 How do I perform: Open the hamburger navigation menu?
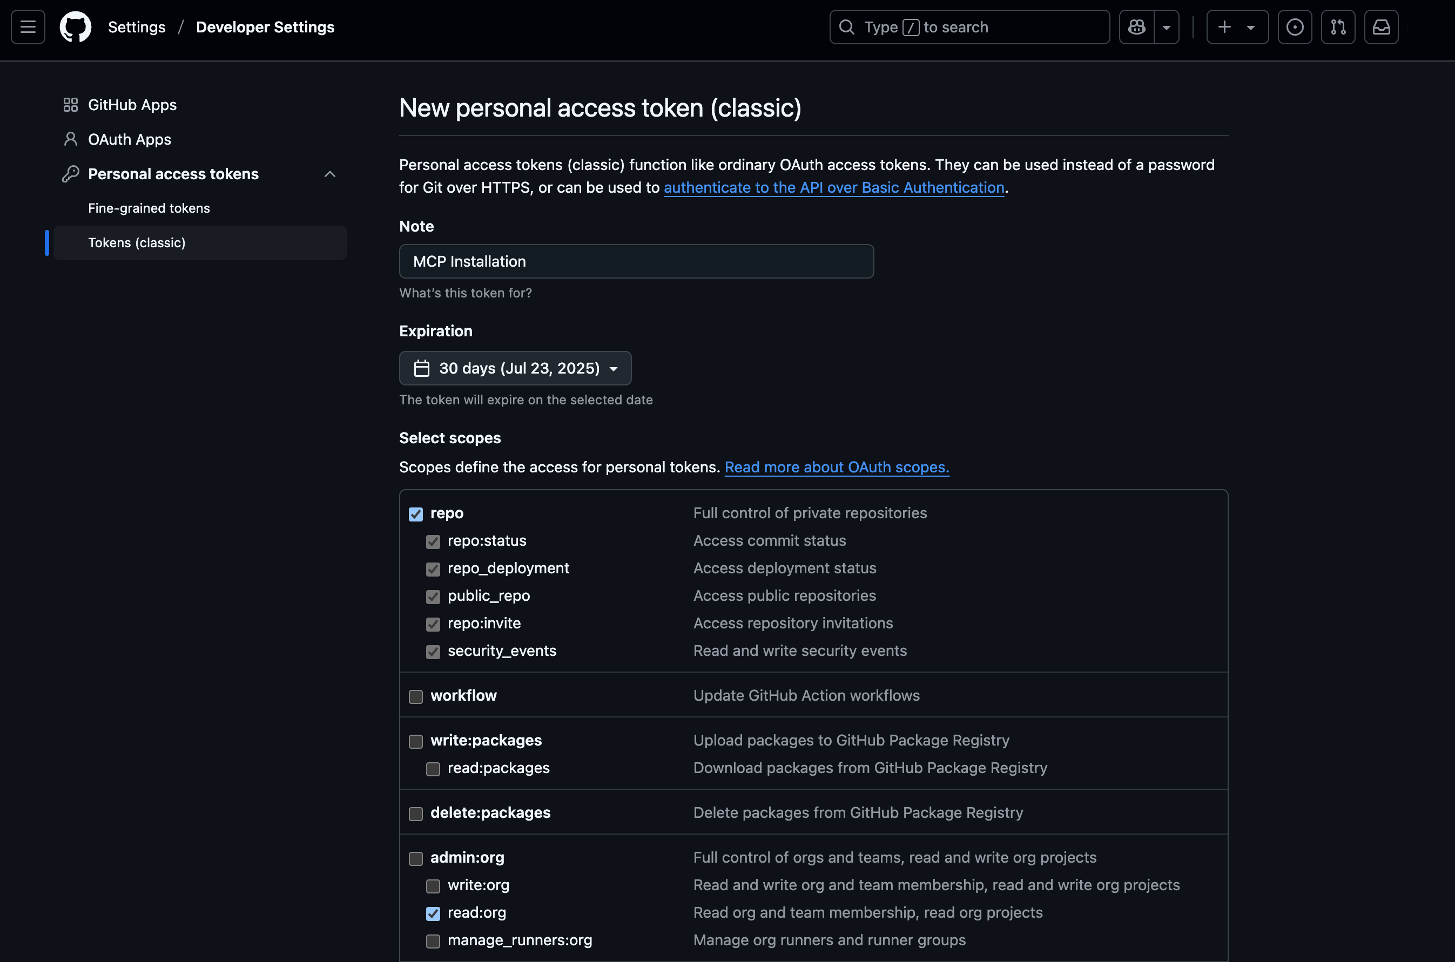28,27
